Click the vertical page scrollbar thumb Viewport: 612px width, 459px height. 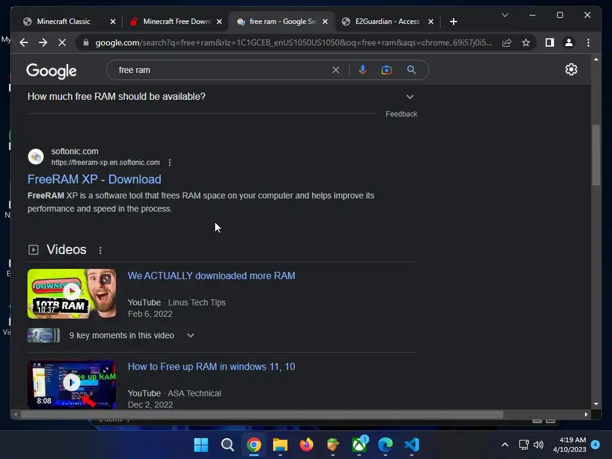pos(596,155)
